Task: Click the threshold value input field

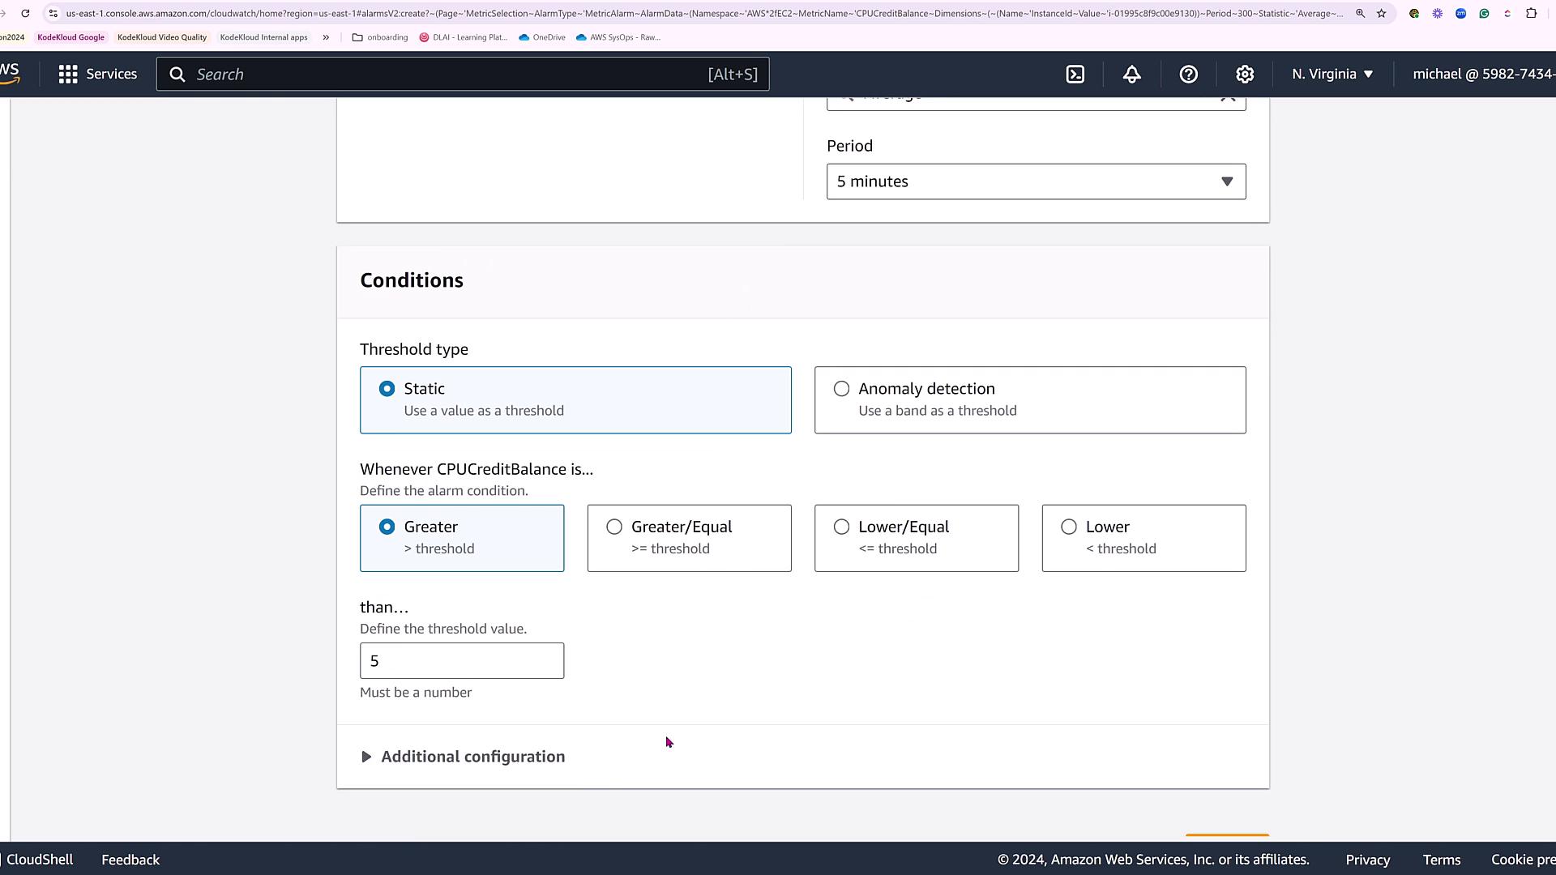Action: (x=462, y=661)
